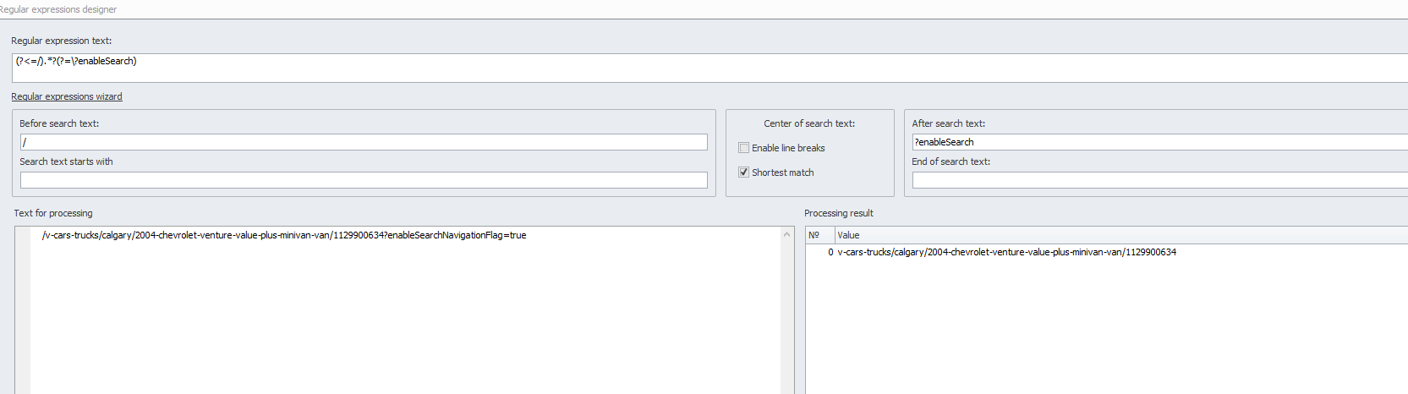Open the Regular expressions wizard link
The width and height of the screenshot is (1408, 394).
[67, 96]
